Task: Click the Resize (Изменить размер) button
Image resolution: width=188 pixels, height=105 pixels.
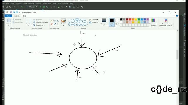Action: click(x=41, y=22)
